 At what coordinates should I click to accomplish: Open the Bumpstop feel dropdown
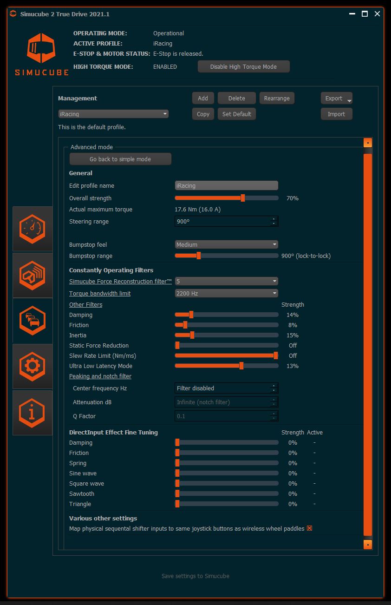[x=226, y=244]
